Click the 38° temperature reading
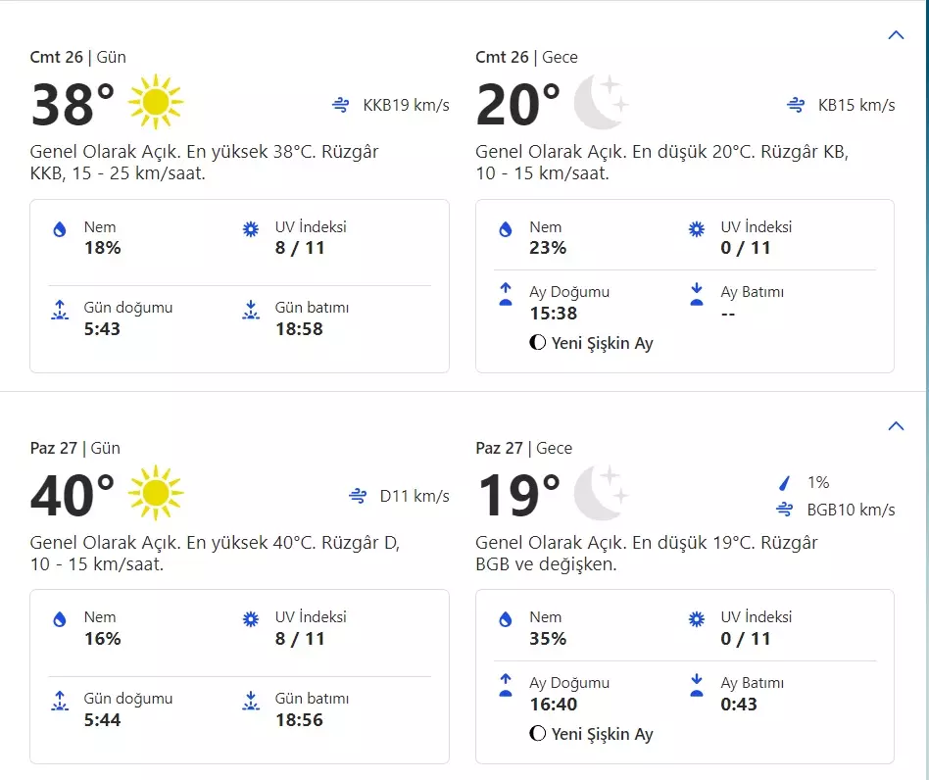929x780 pixels. [x=73, y=105]
